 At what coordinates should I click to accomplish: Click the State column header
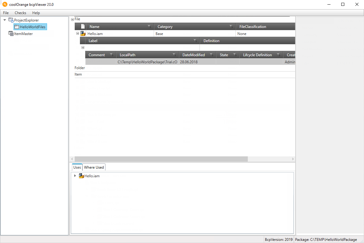point(224,55)
